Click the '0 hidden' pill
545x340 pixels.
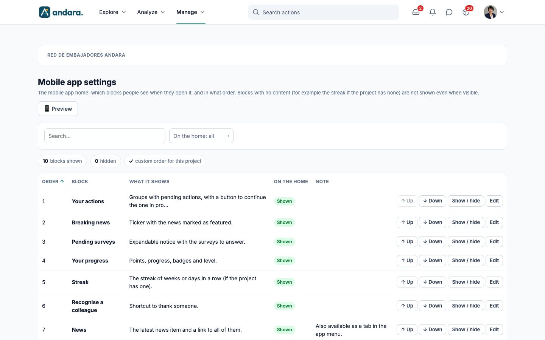coord(106,161)
